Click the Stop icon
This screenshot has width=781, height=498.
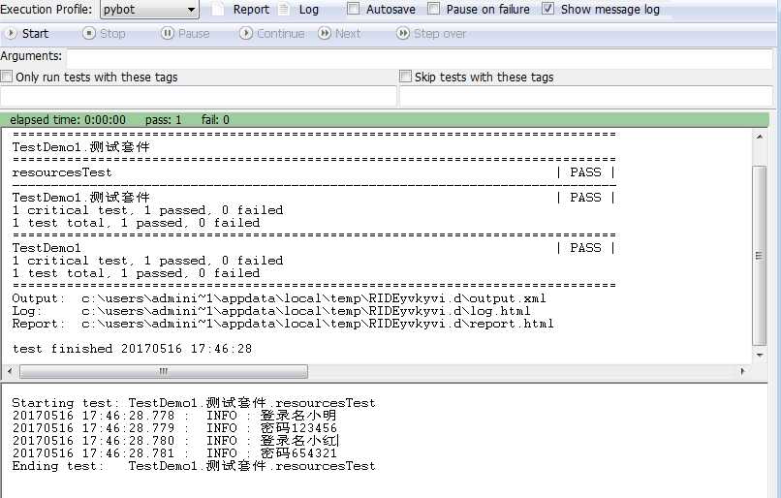(88, 33)
